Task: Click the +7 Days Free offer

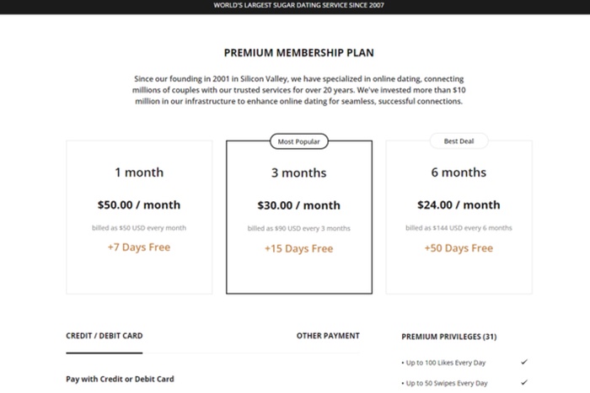Action: pyautogui.click(x=139, y=247)
